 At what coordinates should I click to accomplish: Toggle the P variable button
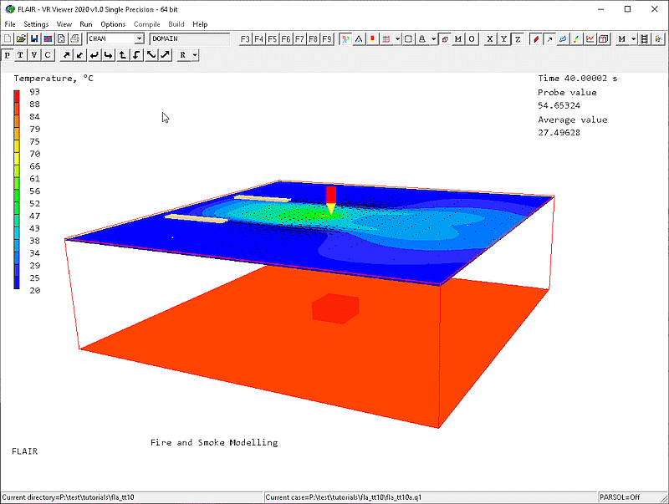click(x=8, y=55)
